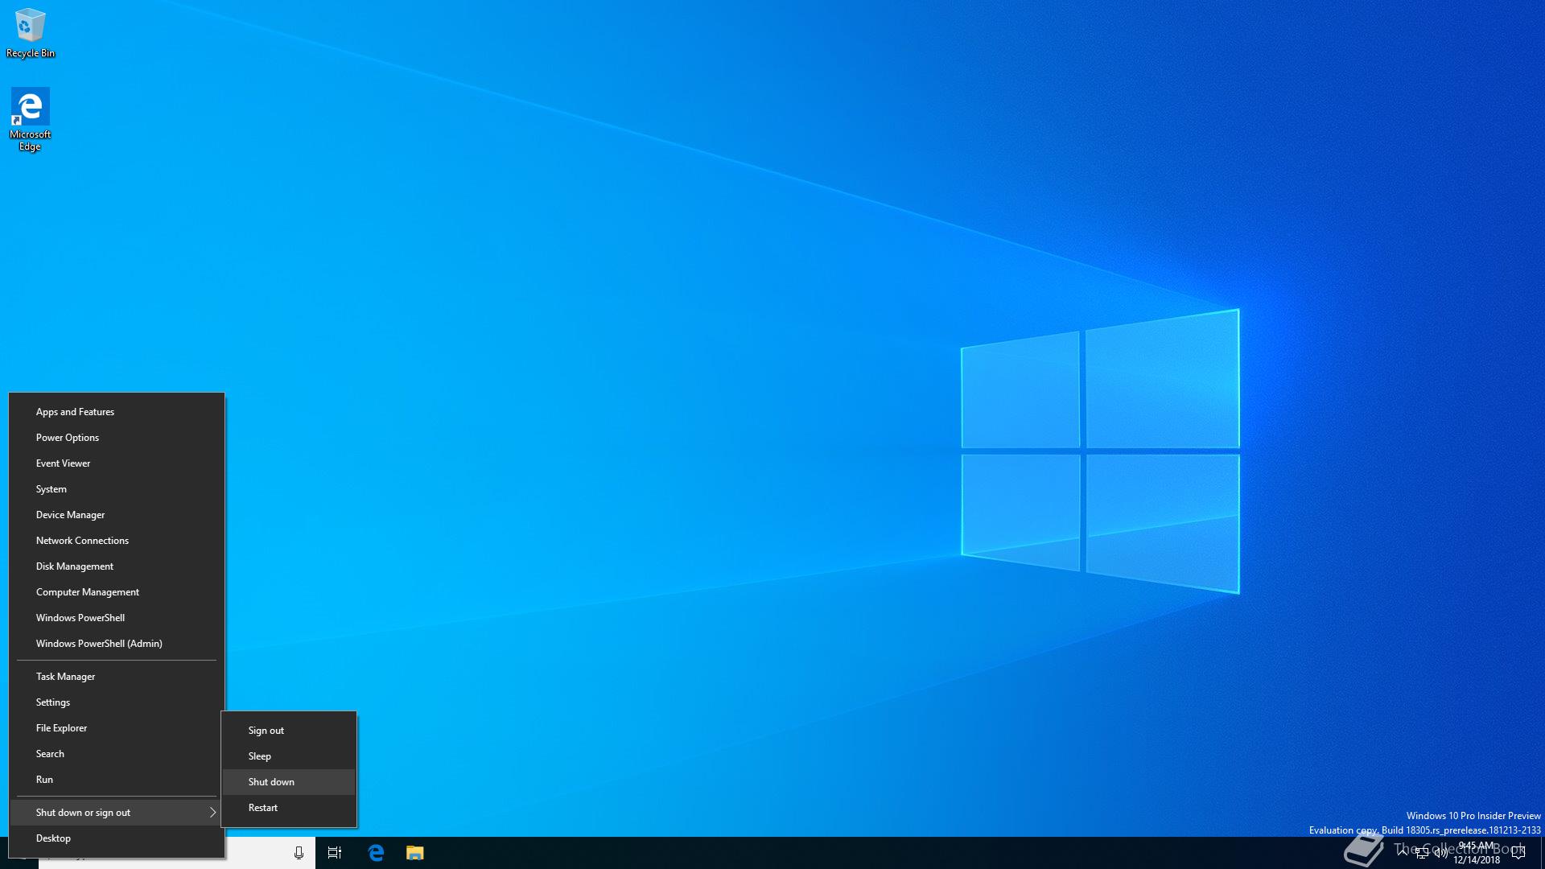
Task: Open Run from the context menu
Action: point(117,780)
